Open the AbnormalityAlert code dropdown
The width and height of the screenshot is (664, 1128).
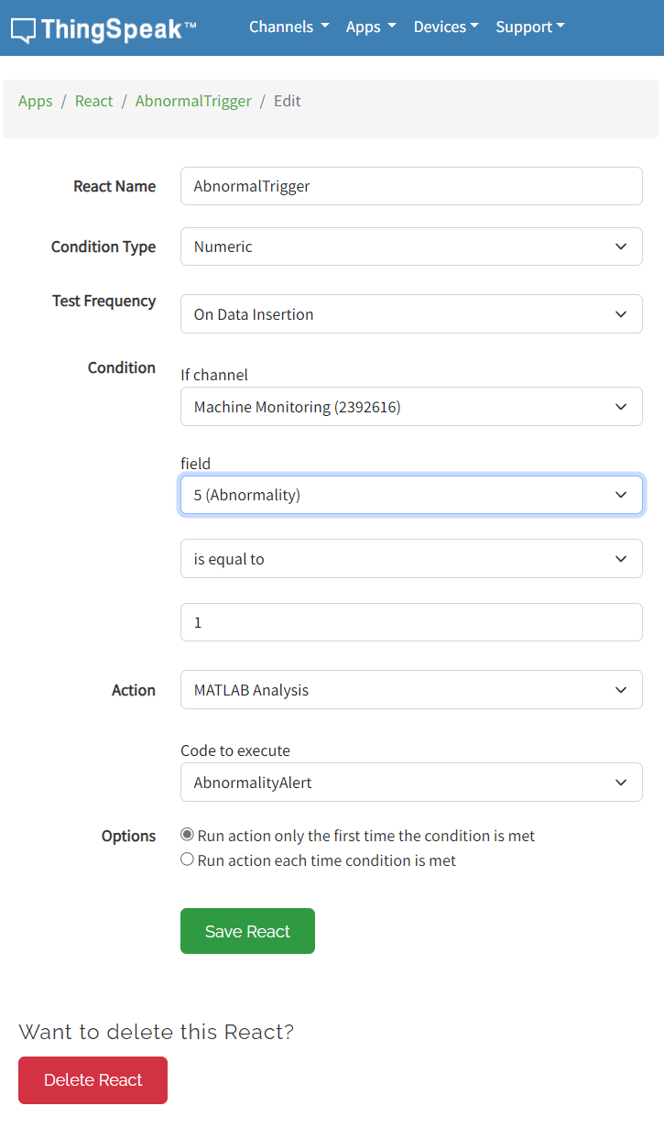pos(411,783)
